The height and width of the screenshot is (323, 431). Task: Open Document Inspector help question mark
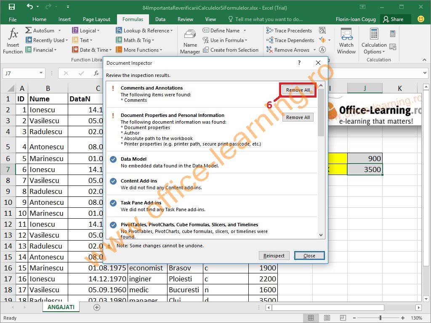[299, 63]
